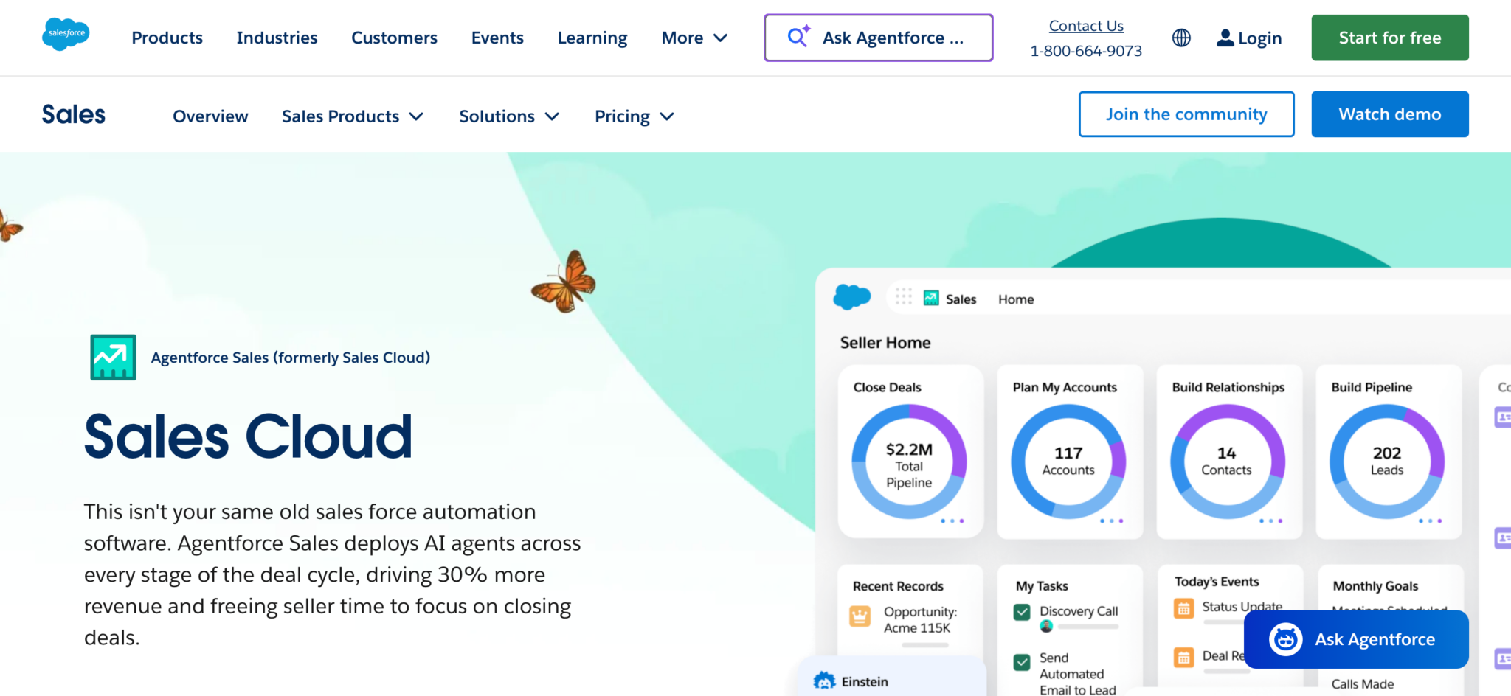Toggle Send Automated Email task checkbox
Viewport: 1511px width, 696px height.
click(1022, 662)
